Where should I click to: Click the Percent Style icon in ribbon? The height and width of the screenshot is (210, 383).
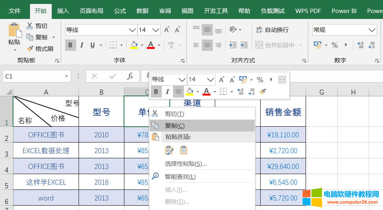coord(334,45)
